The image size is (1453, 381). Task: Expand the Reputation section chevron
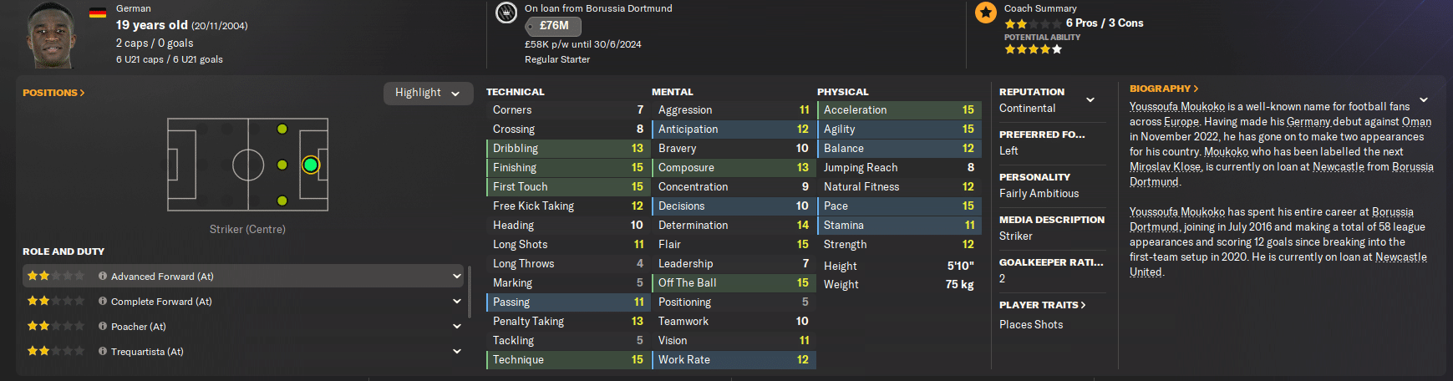pyautogui.click(x=1090, y=100)
